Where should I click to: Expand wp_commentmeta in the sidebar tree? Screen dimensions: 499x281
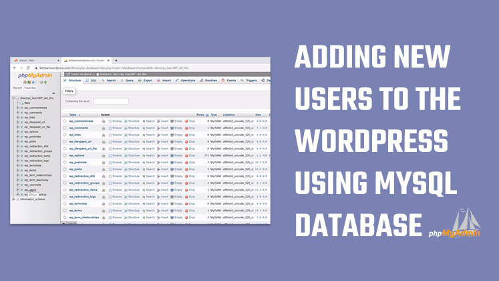[18, 108]
